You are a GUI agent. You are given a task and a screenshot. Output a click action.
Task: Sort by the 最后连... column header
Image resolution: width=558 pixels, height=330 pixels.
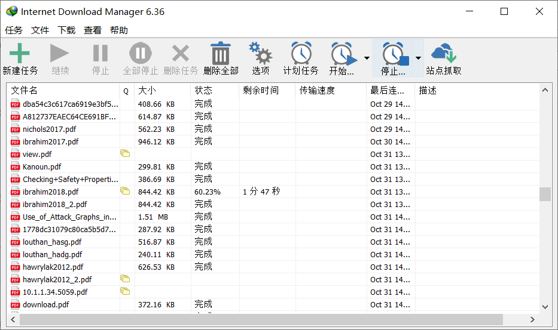(x=391, y=91)
